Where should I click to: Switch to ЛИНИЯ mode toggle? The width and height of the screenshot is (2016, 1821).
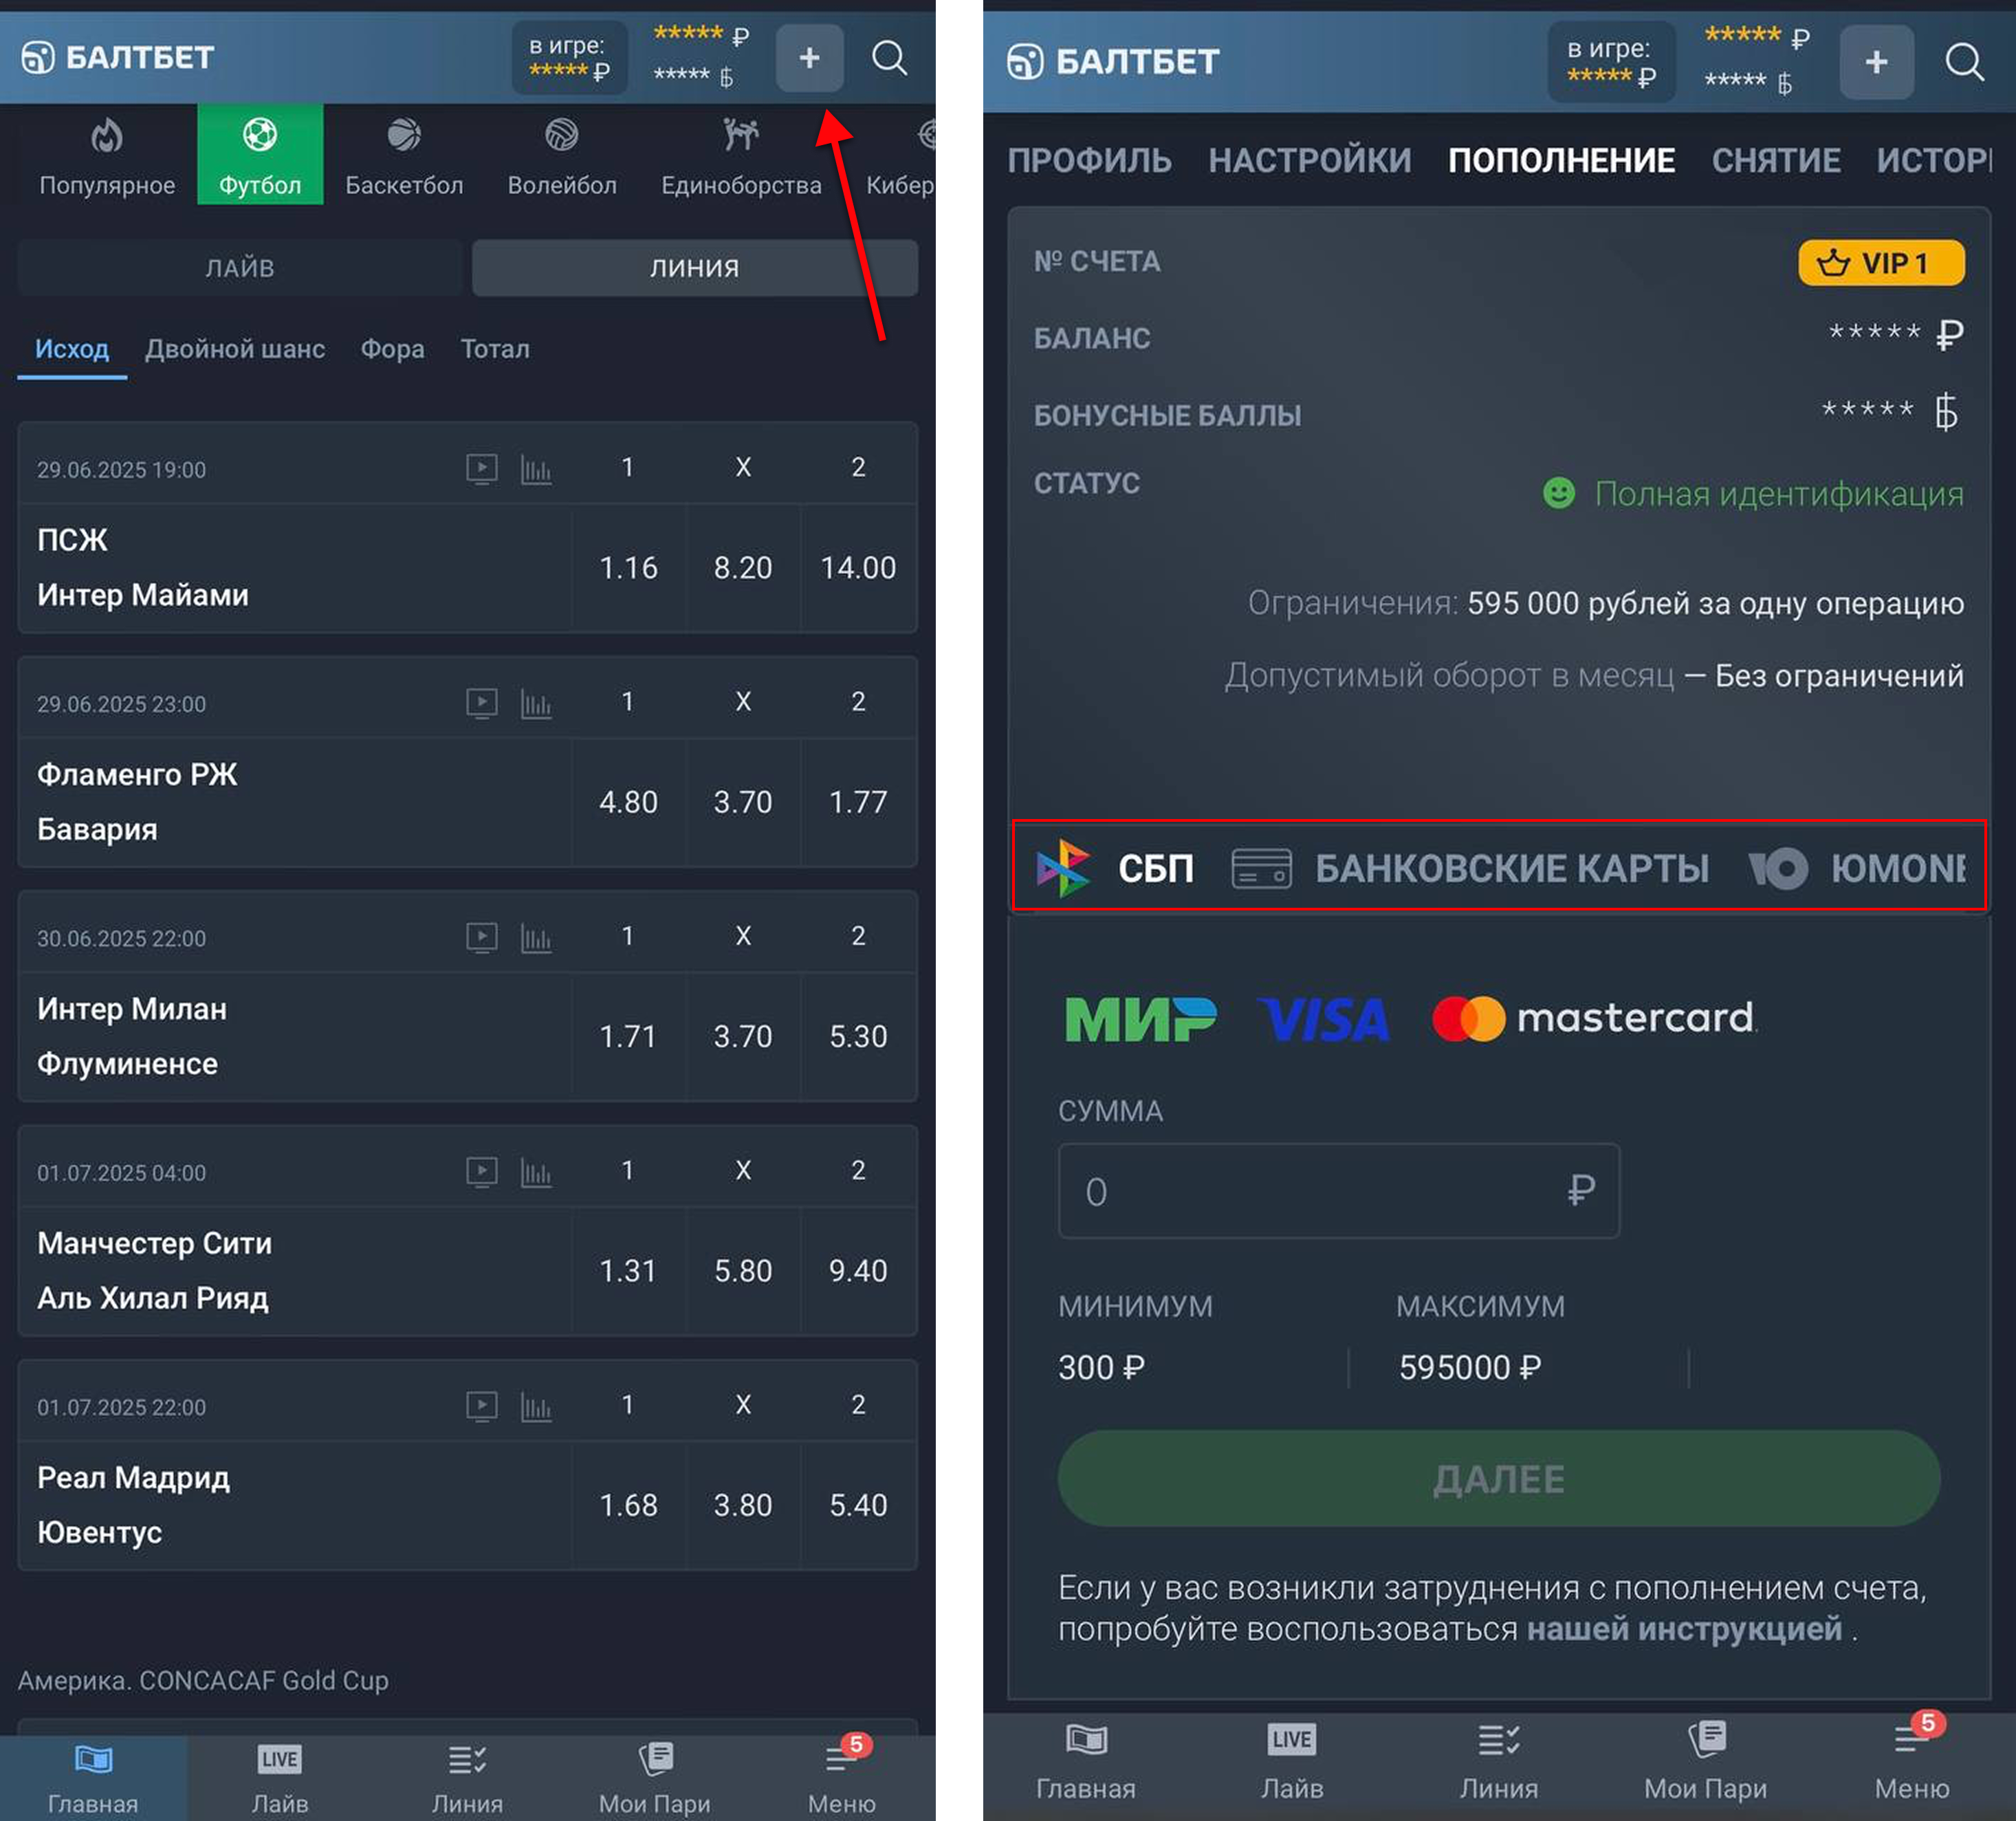(x=694, y=268)
